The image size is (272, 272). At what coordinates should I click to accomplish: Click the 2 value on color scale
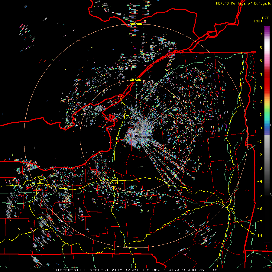point(261,101)
